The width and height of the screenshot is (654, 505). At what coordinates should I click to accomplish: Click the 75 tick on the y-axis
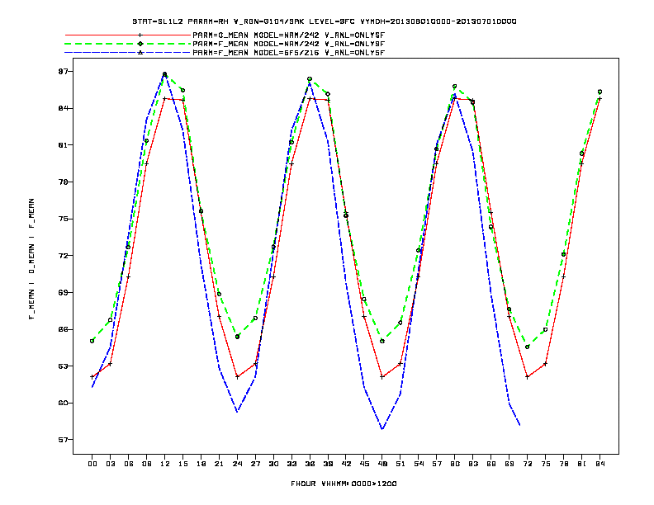click(63, 219)
